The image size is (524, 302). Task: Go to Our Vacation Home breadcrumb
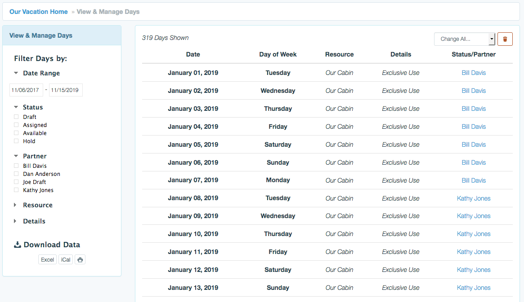click(38, 12)
